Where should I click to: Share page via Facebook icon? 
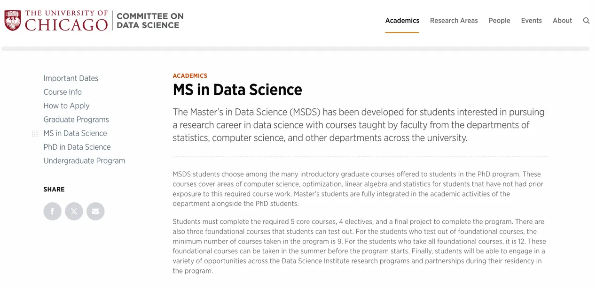pos(53,211)
